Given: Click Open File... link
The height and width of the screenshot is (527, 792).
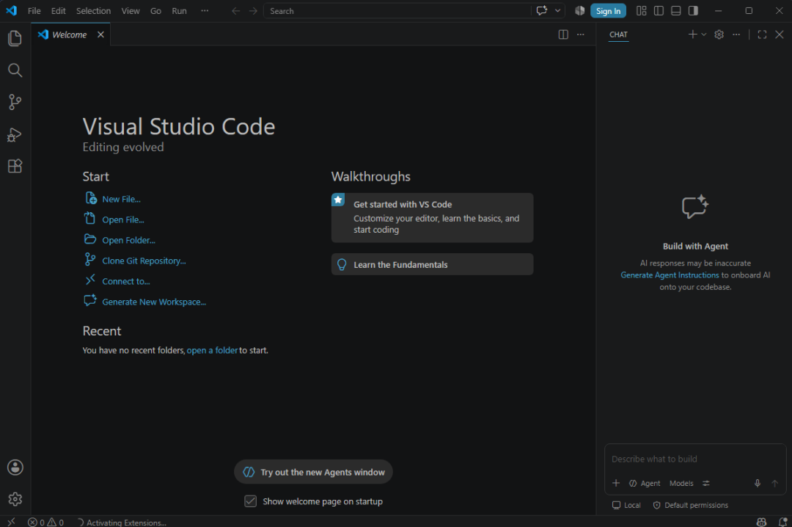Looking at the screenshot, I should (x=123, y=219).
